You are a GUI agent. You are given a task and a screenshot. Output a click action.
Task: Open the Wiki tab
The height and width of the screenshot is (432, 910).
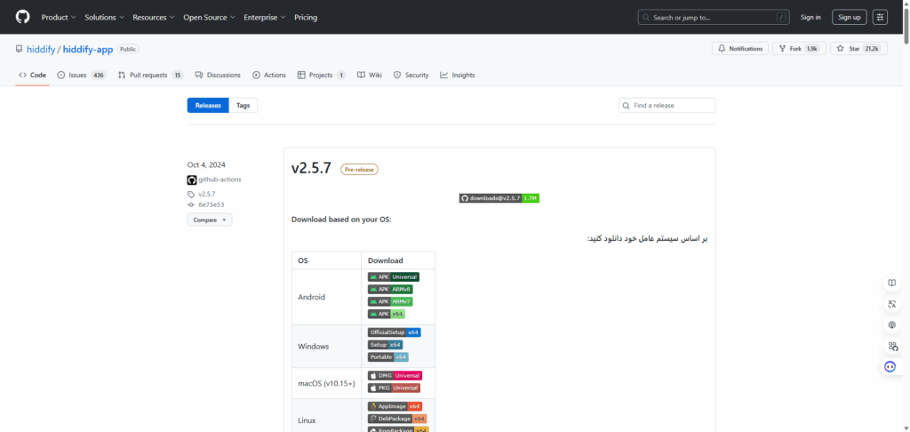[369, 75]
